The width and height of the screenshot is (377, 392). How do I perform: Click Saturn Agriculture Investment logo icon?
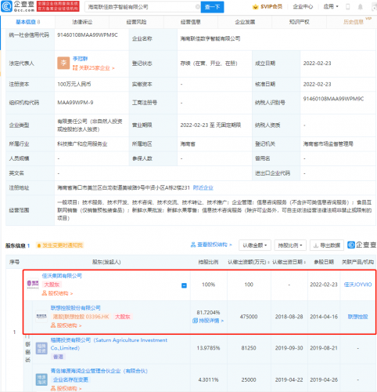point(41,348)
